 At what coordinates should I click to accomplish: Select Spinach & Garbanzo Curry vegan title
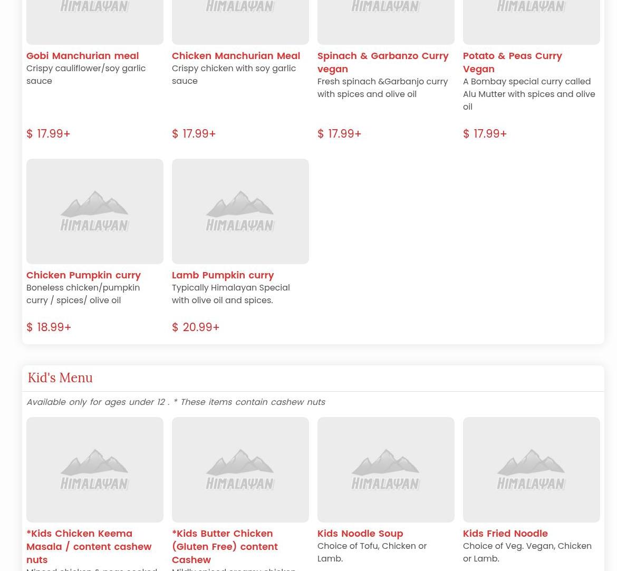pos(383,62)
